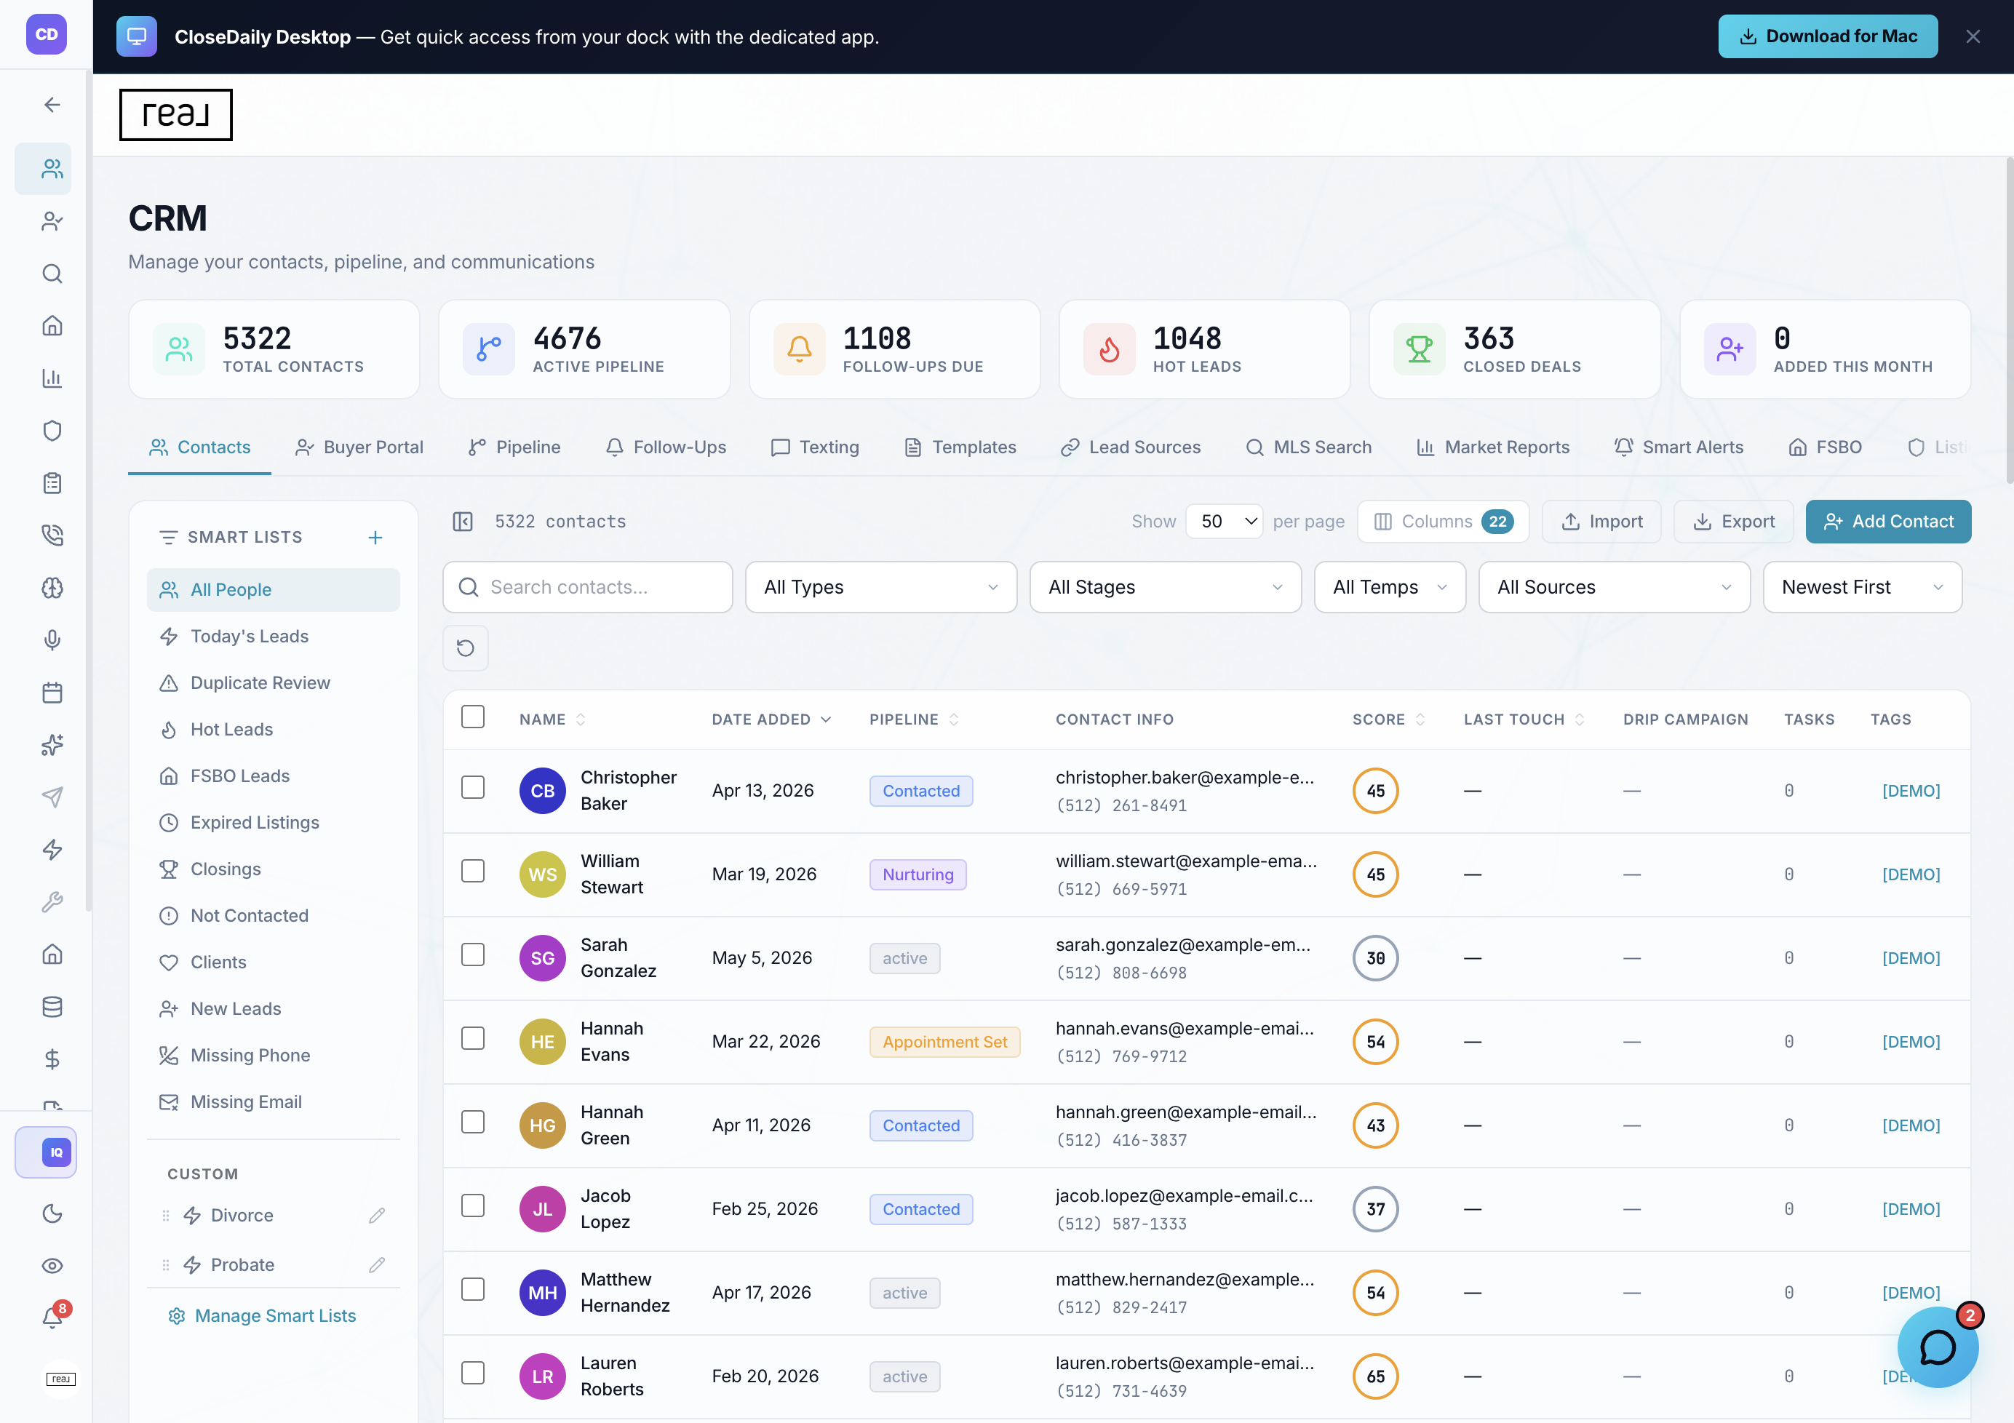The image size is (2014, 1423).
Task: Open the chat support bubble
Action: 1937,1347
